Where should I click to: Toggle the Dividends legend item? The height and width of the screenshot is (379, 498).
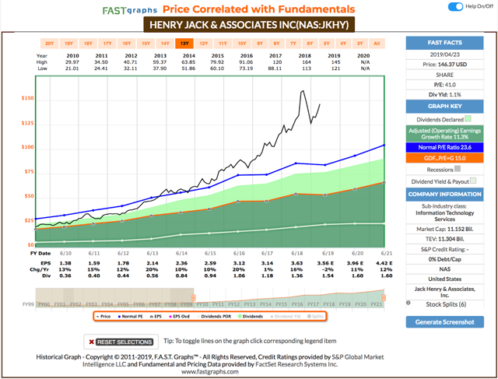251,317
